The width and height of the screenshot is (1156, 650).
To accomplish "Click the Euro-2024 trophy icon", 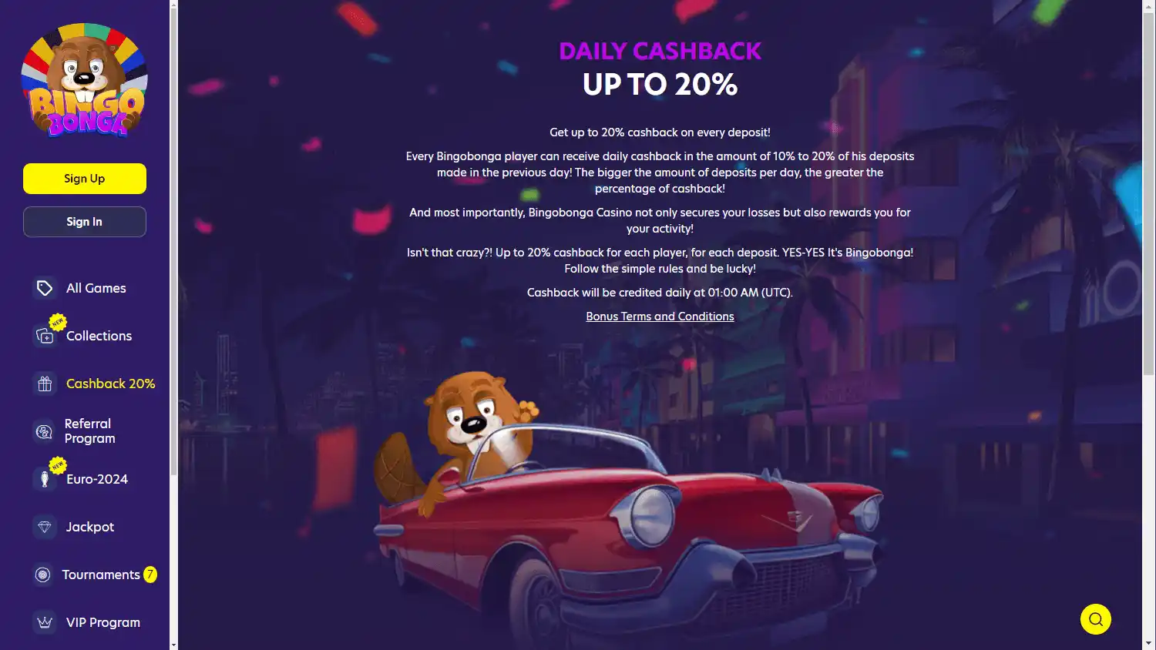I will point(45,479).
